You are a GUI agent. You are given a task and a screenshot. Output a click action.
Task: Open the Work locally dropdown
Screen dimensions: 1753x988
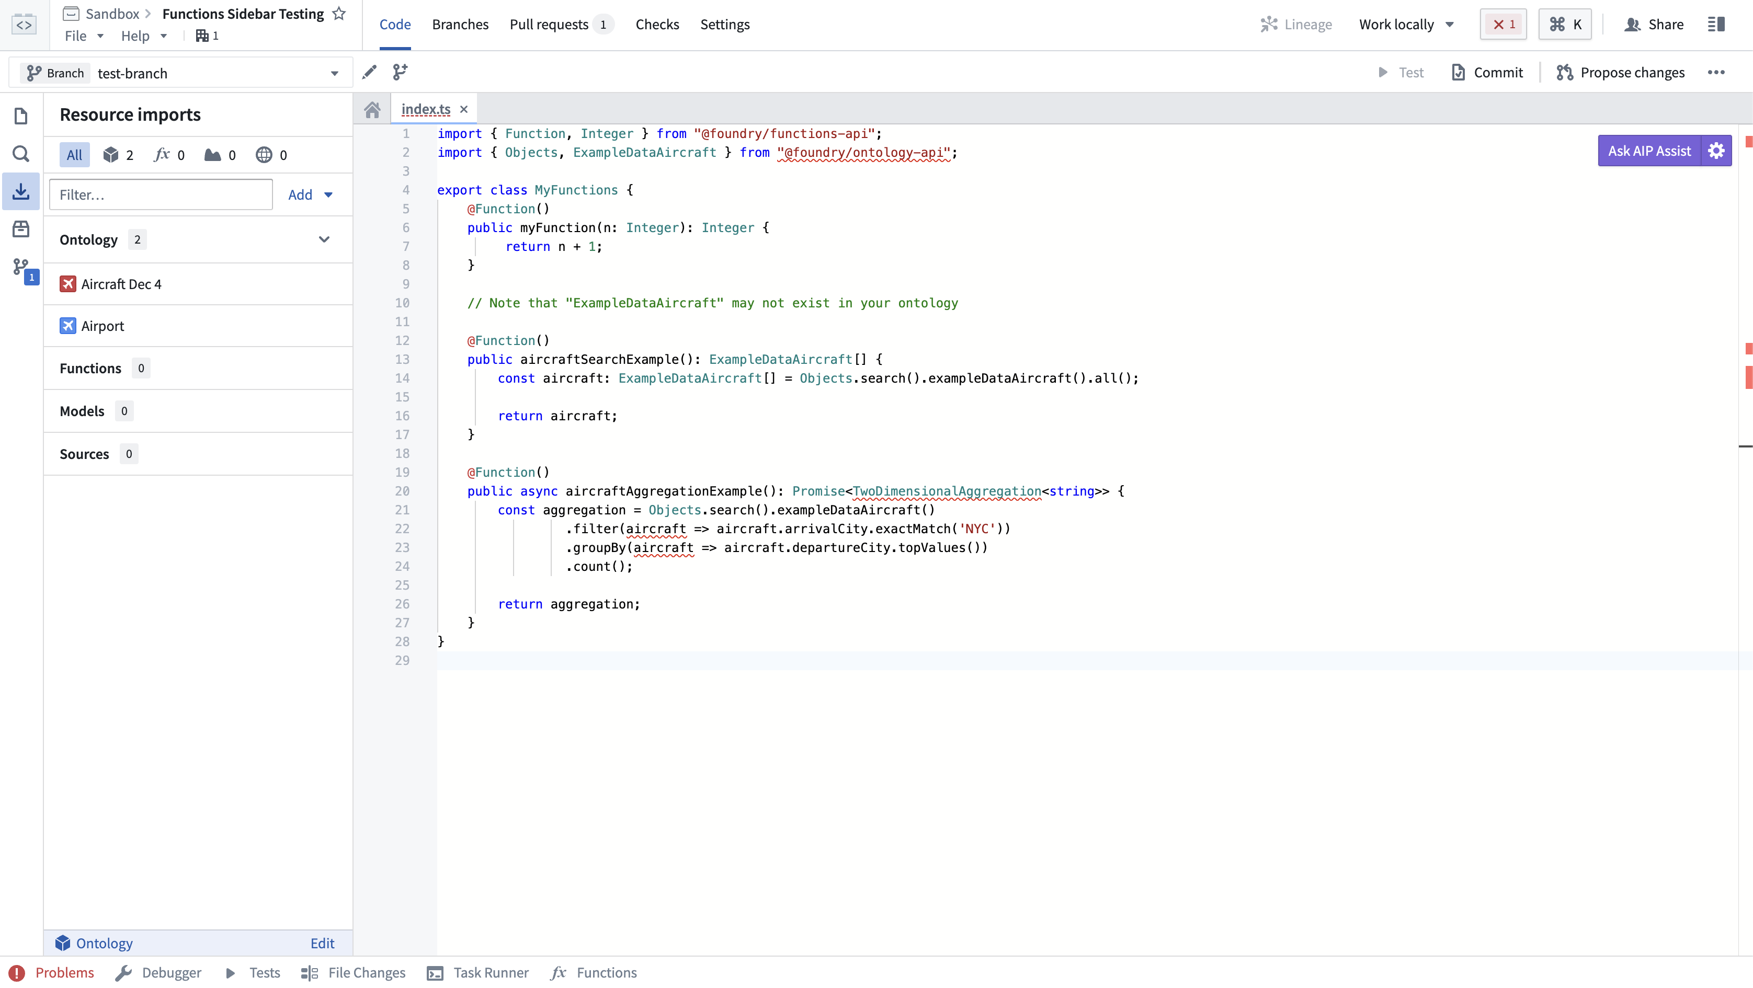point(1407,25)
